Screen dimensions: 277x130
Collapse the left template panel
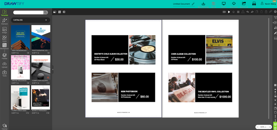click(53, 69)
